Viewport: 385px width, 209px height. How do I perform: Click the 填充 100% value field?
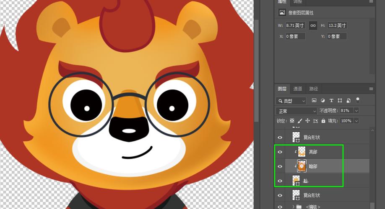tap(346, 121)
